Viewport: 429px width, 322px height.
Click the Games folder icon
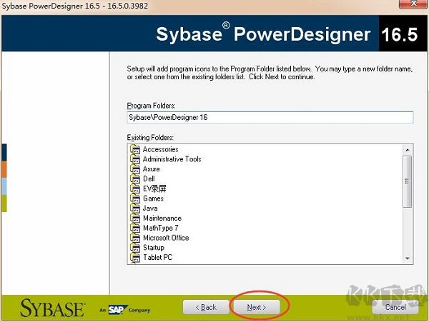tap(135, 198)
